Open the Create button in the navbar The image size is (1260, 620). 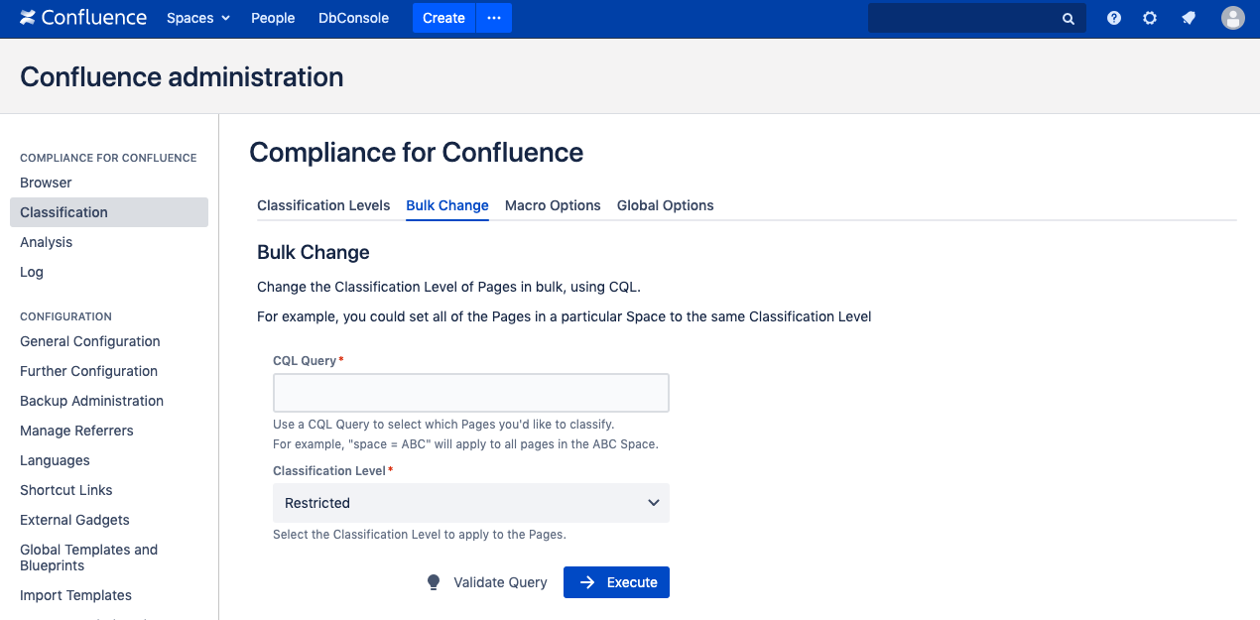(x=443, y=18)
